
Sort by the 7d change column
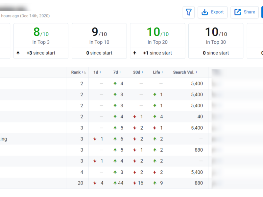[115, 72]
